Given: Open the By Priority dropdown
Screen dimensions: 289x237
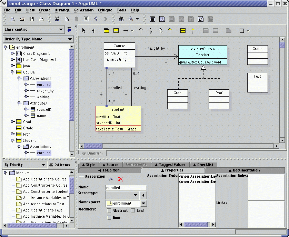Looking at the screenshot, I should pos(43,165).
